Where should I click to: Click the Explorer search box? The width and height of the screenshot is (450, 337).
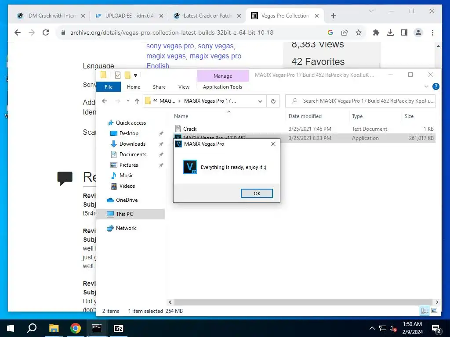click(x=360, y=101)
